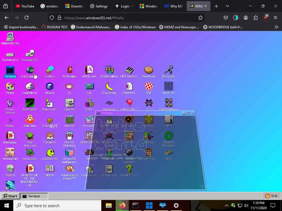The image size is (282, 211).
Task: Launch Piskel paint palette icon
Action: (10, 88)
